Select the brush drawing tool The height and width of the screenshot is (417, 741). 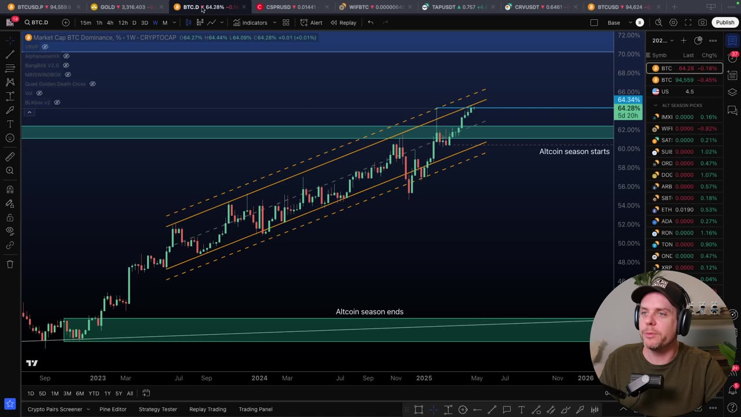click(10, 110)
